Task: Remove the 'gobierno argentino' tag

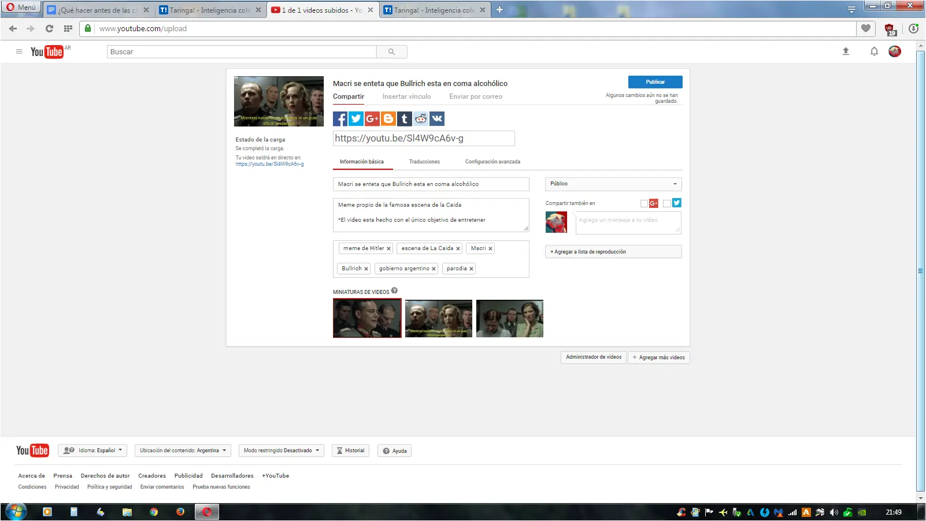Action: tap(434, 269)
